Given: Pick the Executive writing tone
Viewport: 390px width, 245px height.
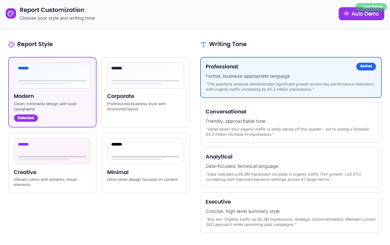Looking at the screenshot, I should pos(290,212).
